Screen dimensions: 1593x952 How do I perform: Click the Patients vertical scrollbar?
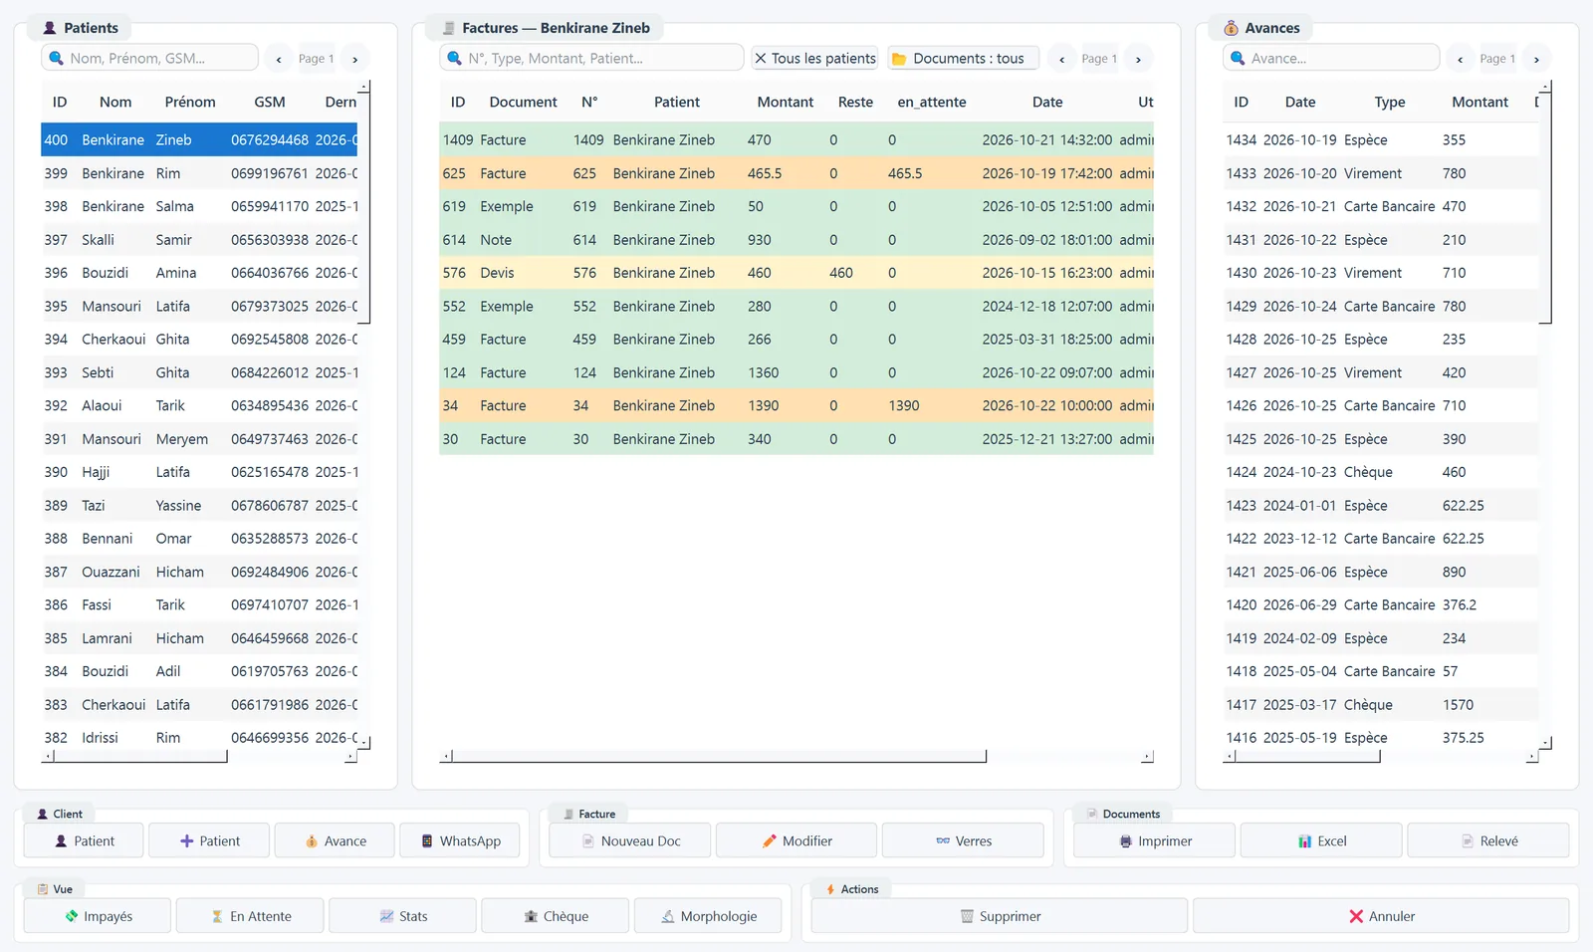[x=364, y=207]
